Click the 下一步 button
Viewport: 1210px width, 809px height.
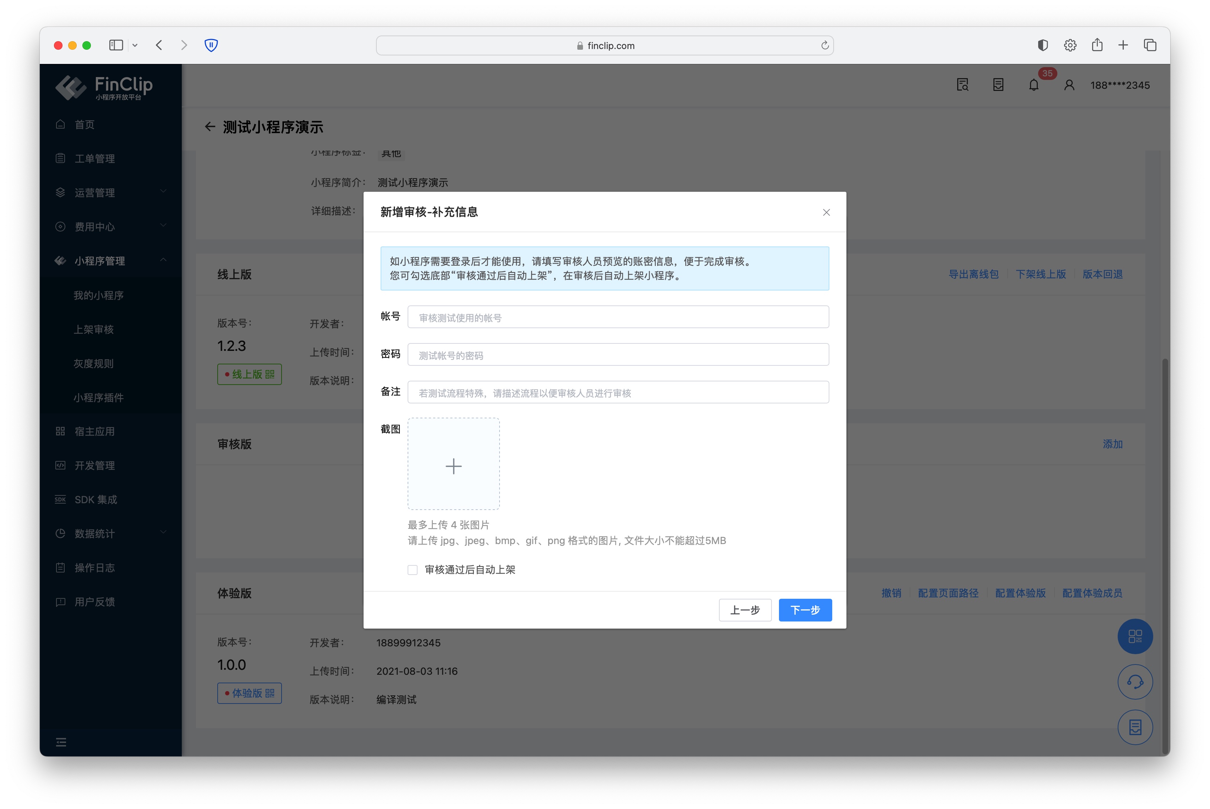click(x=805, y=610)
